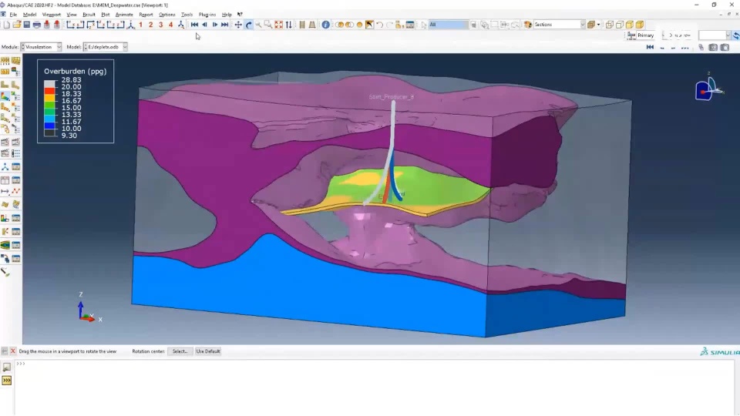
Task: Open the Help menu
Action: coord(227,15)
